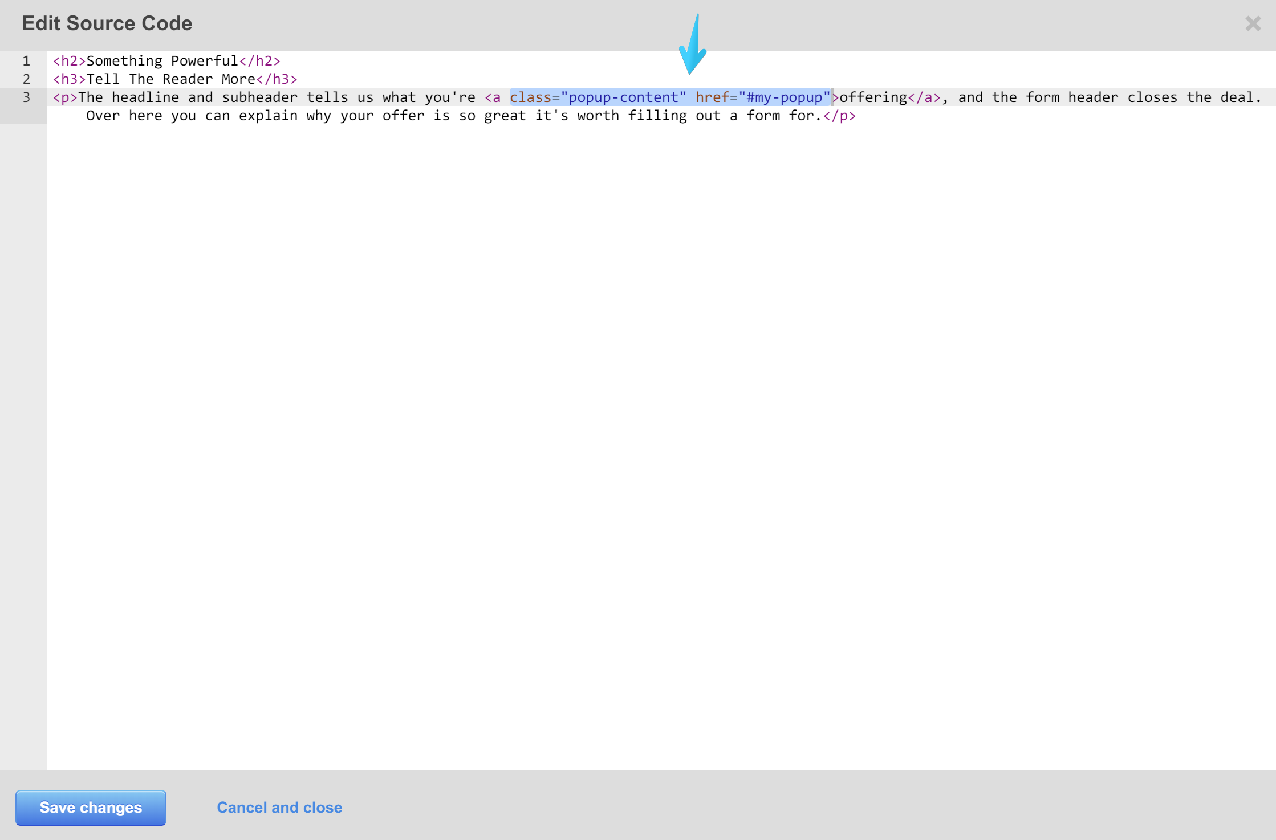Expand the source code editor area
1276x840 pixels.
691,51
